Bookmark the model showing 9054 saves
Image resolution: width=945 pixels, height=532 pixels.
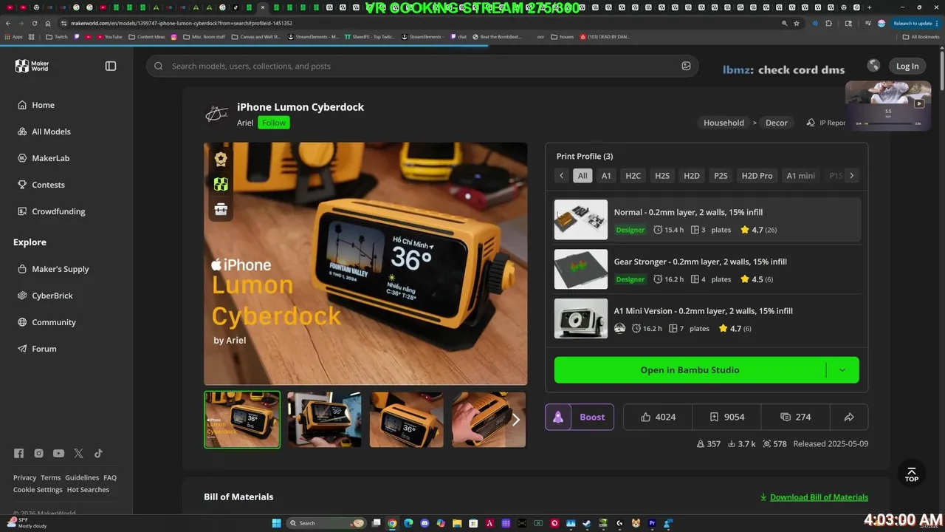726,417
